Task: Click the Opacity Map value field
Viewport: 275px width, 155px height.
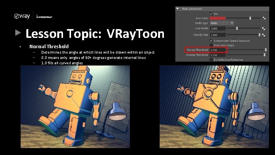Action: coord(218,35)
